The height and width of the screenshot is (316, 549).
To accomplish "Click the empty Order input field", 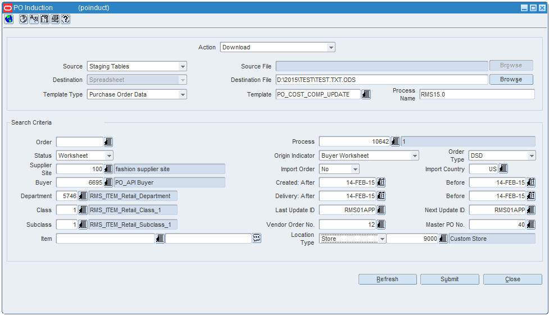I will coord(79,142).
